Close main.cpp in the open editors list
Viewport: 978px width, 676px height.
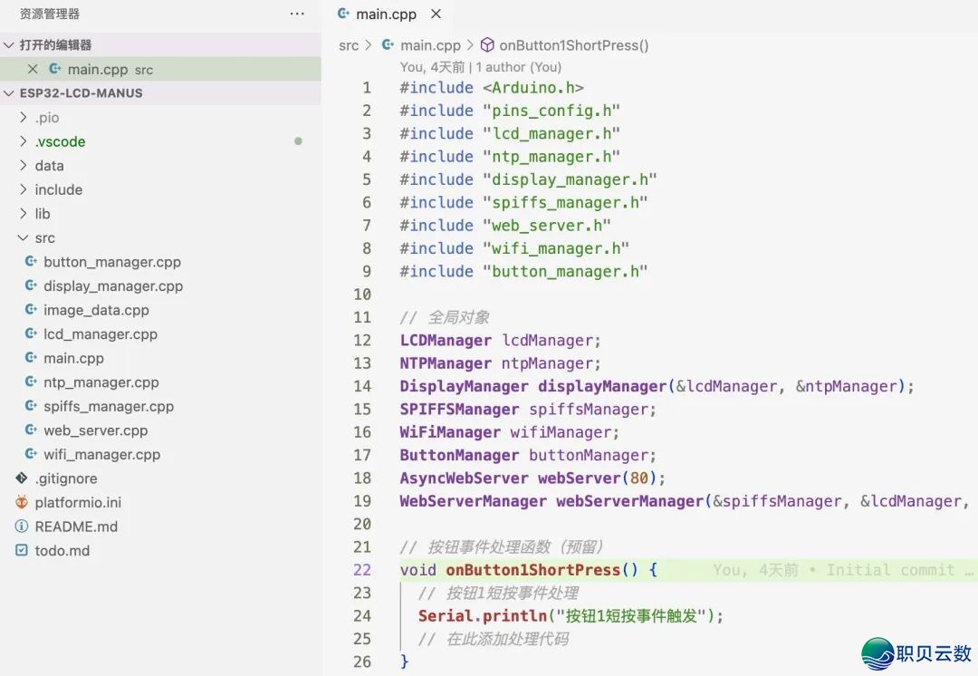pos(33,69)
